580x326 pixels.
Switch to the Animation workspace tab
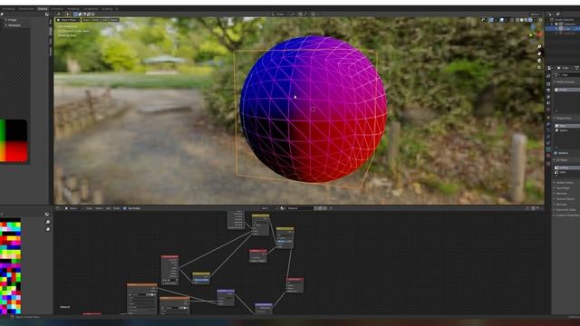[x=57, y=8]
